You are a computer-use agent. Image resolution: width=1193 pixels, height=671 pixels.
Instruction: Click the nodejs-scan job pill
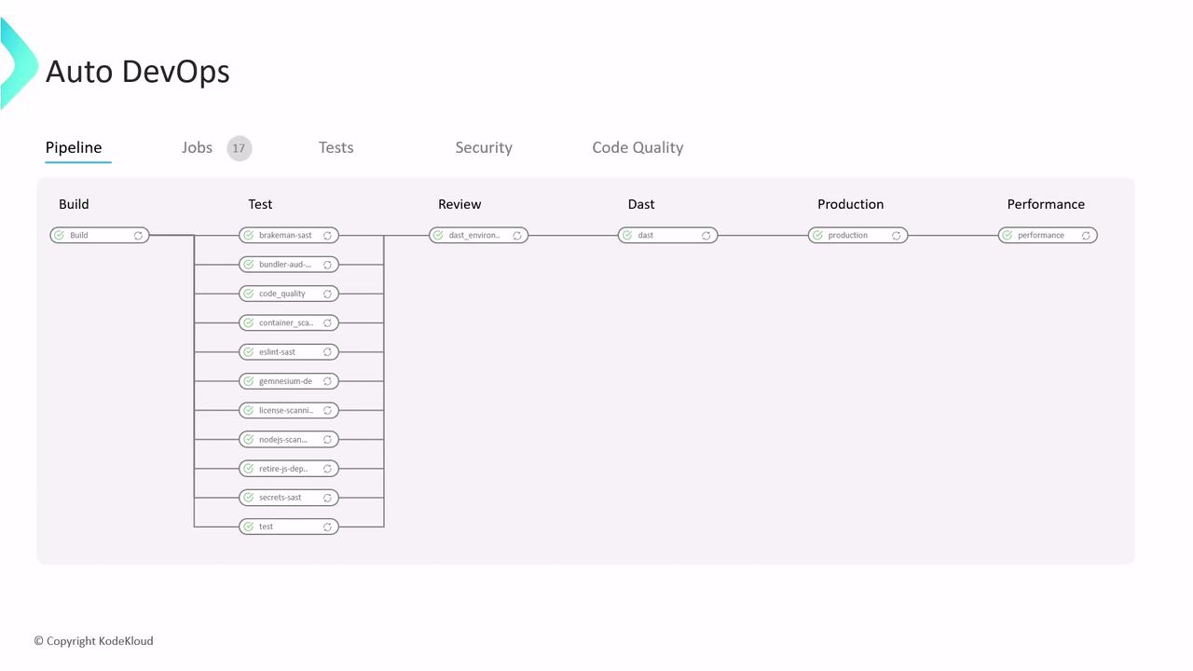click(283, 440)
